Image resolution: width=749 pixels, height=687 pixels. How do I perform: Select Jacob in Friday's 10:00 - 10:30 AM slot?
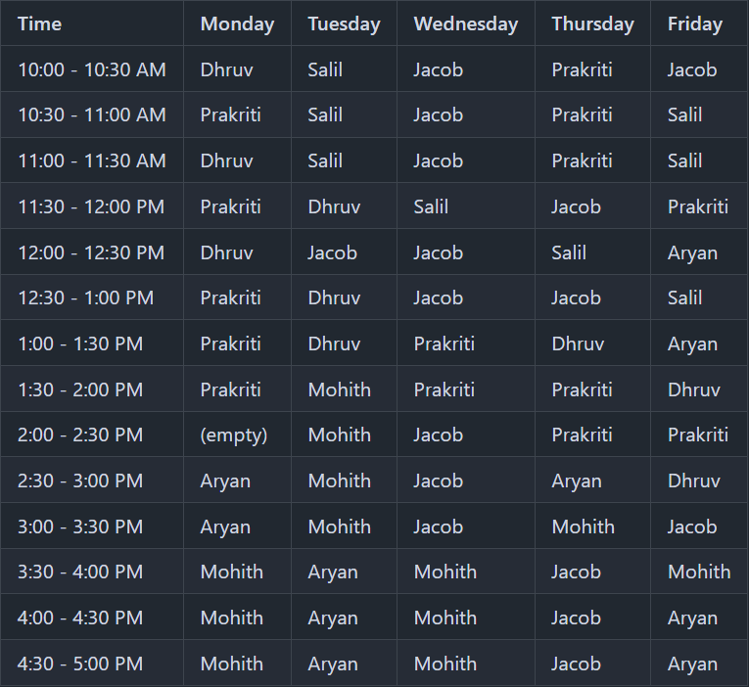(691, 69)
